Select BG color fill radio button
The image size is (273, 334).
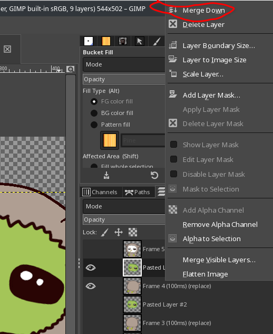(x=94, y=113)
